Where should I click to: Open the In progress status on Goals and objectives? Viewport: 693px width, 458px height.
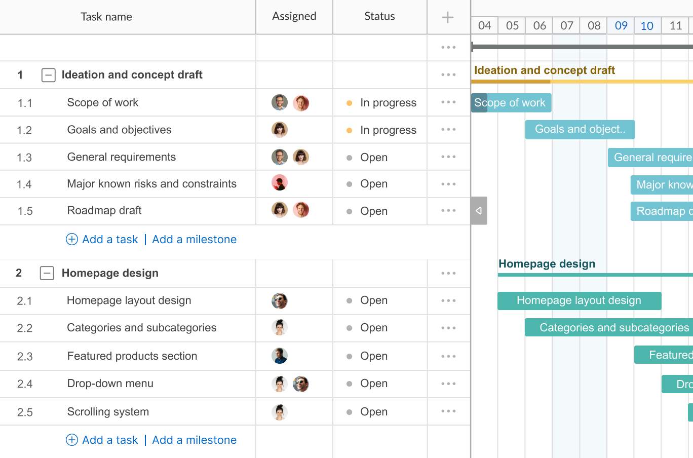[387, 130]
